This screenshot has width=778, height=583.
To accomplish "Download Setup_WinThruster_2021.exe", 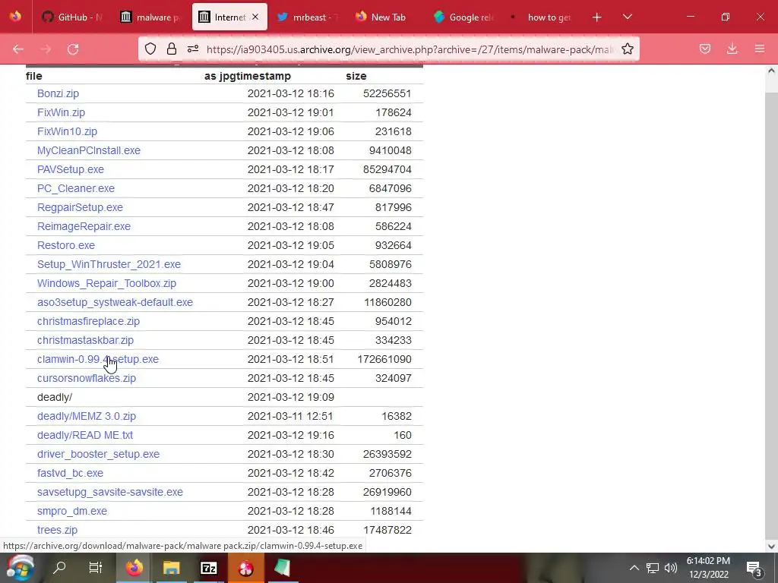I will [x=109, y=264].
